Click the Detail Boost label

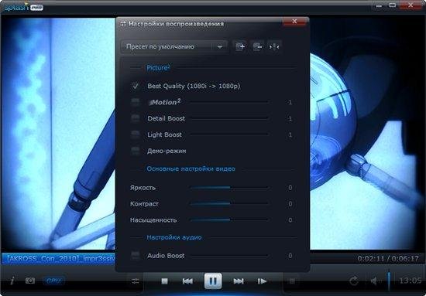[x=166, y=118]
